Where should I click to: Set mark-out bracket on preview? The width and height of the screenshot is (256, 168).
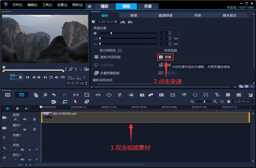(x=76, y=69)
